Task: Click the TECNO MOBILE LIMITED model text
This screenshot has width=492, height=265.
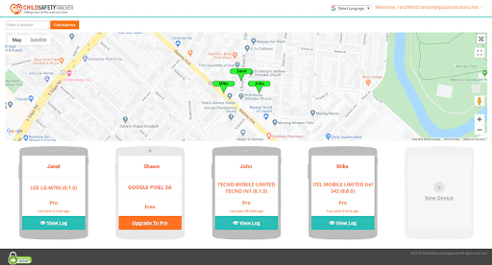Action: coord(246,188)
